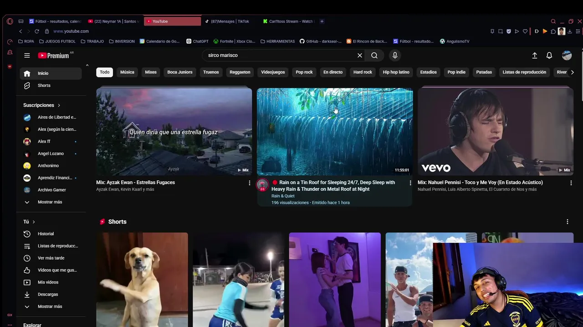Screen dimensions: 583x327
Task: Switch to the Neymar 1A | Santos tab
Action: point(114,21)
